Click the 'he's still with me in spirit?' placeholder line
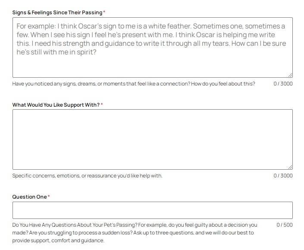 click(x=56, y=52)
